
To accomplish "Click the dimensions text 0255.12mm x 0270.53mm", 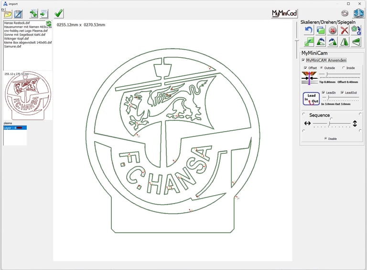I will pyautogui.click(x=81, y=25).
